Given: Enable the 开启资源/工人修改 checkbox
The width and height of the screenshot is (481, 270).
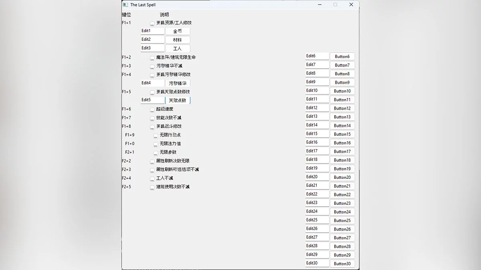Looking at the screenshot, I should click(x=152, y=24).
